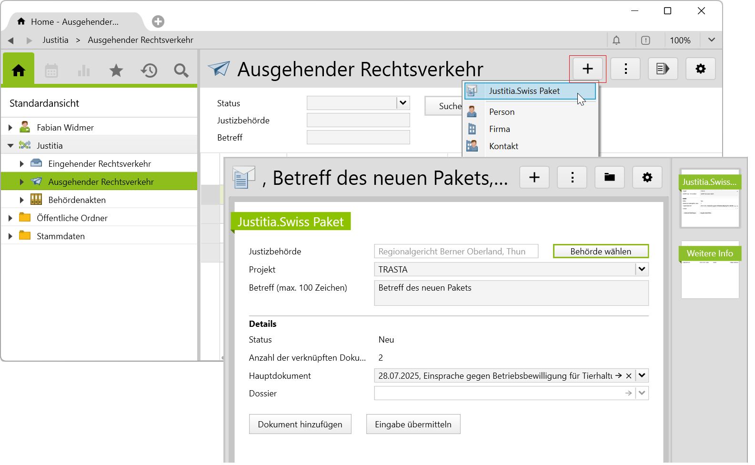Click plus button in Ausgehender Rechtsverkehr header
Viewport: 755px width, 465px height.
[588, 69]
